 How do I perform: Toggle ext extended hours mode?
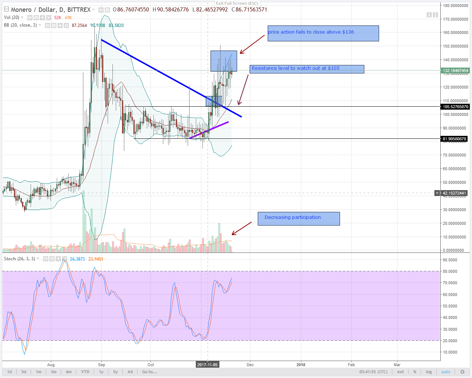point(400,372)
